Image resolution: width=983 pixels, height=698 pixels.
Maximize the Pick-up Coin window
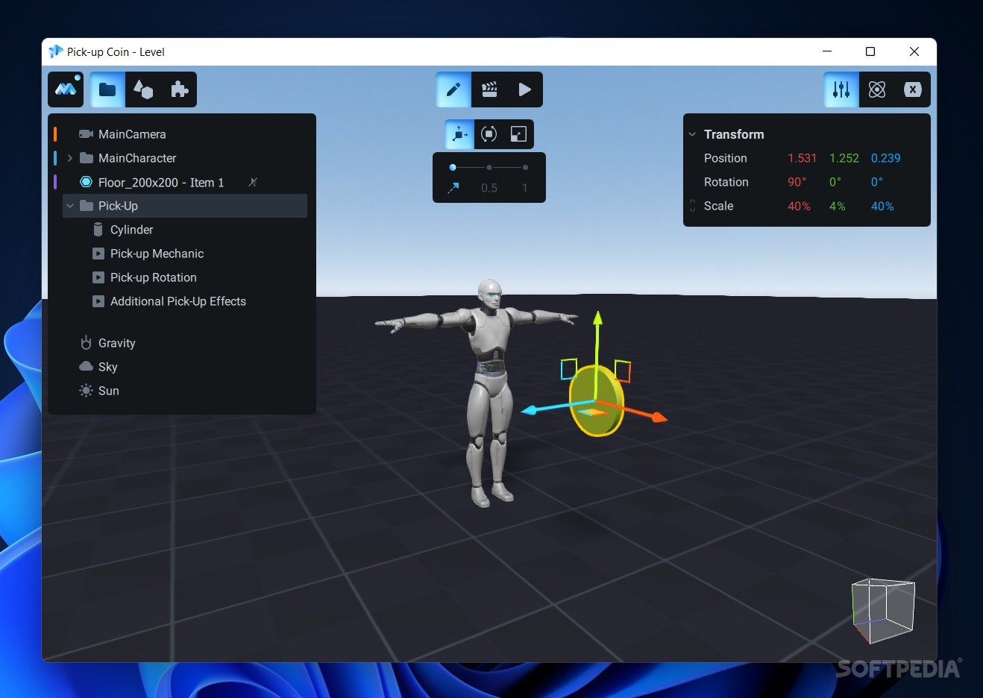pos(870,51)
